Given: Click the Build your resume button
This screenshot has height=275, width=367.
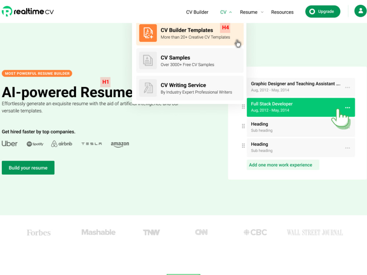Looking at the screenshot, I should (28, 168).
